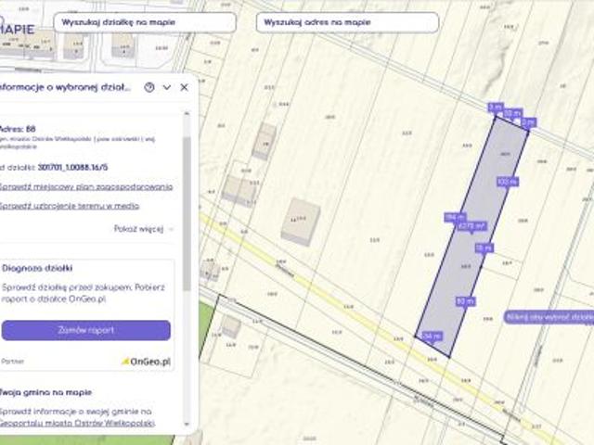The width and height of the screenshot is (594, 445).
Task: Click the '34 m' label at parcel bottom
Action: [x=432, y=336]
